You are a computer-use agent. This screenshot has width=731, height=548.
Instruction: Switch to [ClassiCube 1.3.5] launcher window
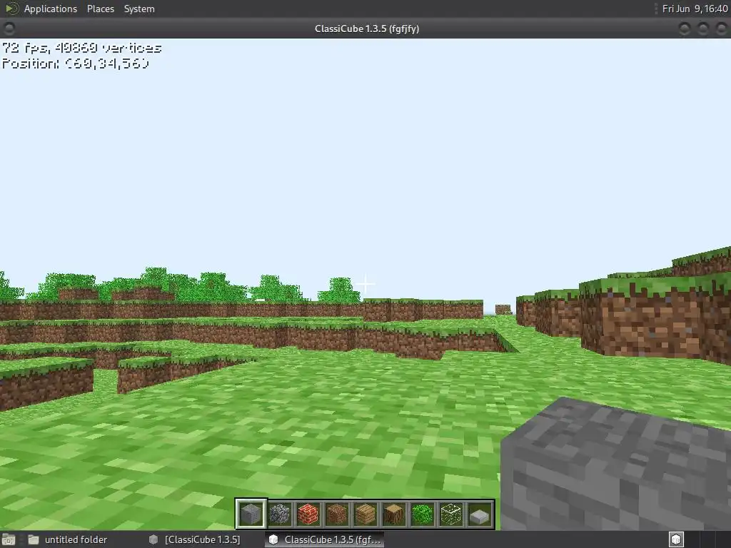pyautogui.click(x=194, y=539)
